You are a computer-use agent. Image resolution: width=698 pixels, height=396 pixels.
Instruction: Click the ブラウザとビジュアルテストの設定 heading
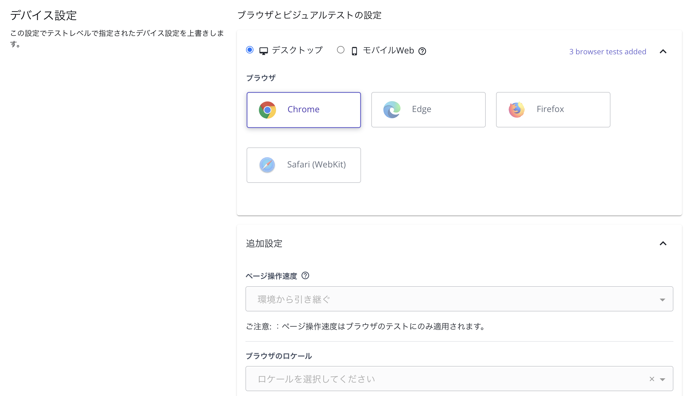pos(309,15)
